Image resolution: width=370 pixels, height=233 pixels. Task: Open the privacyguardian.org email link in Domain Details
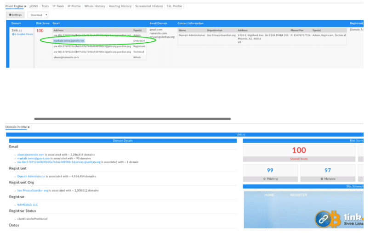pyautogui.click(x=59, y=162)
